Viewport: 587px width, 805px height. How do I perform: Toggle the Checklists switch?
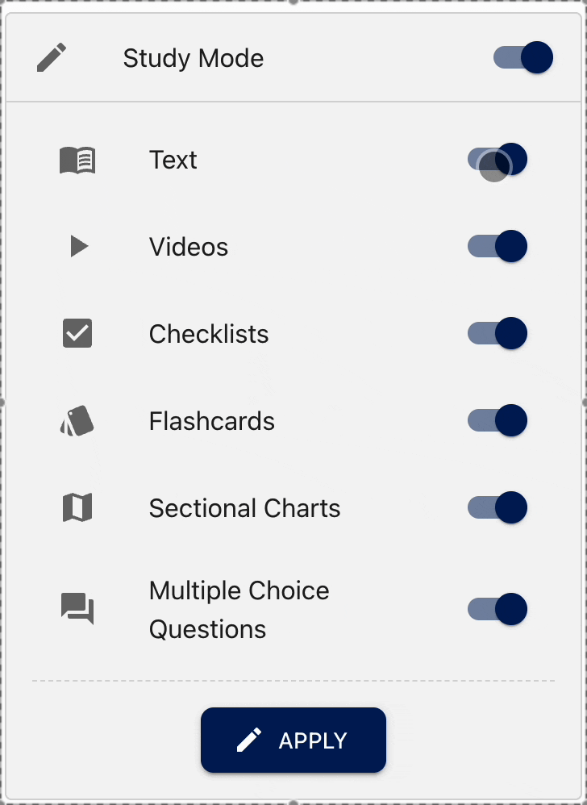click(497, 333)
